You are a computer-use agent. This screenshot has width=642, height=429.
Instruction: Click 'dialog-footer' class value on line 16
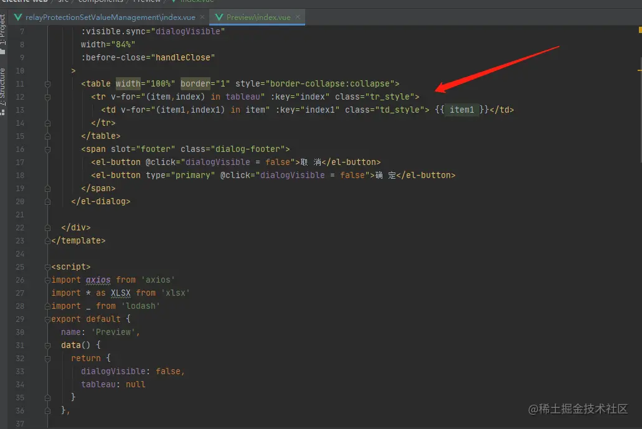[248, 149]
